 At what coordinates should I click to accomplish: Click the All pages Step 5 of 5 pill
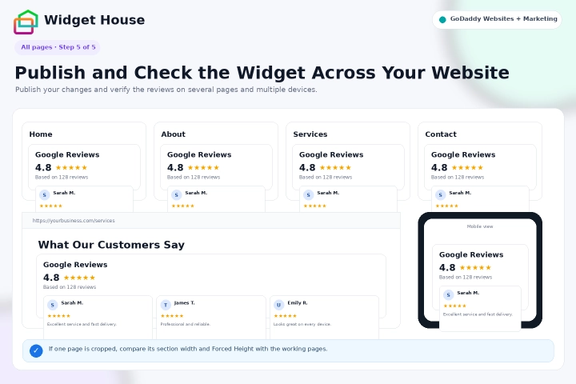[x=58, y=47]
